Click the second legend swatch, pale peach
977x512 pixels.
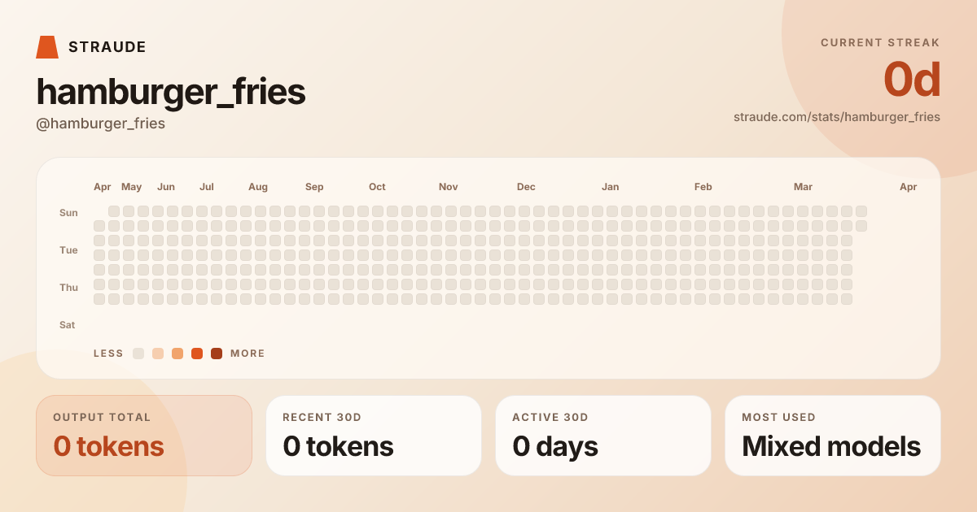[x=158, y=354]
